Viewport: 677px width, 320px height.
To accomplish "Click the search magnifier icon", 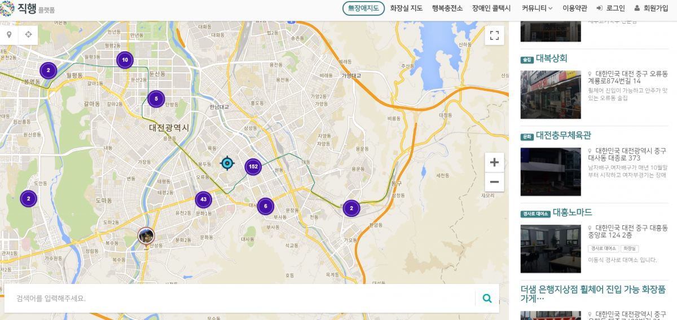I will point(487,298).
